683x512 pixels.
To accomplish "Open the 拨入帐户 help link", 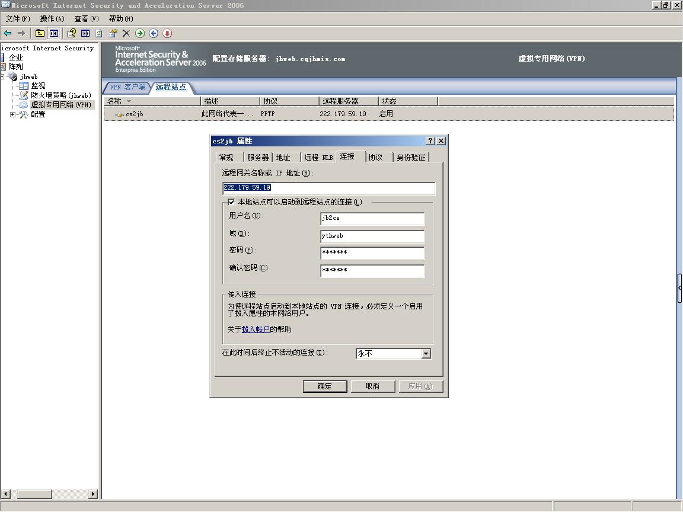I will pos(256,329).
